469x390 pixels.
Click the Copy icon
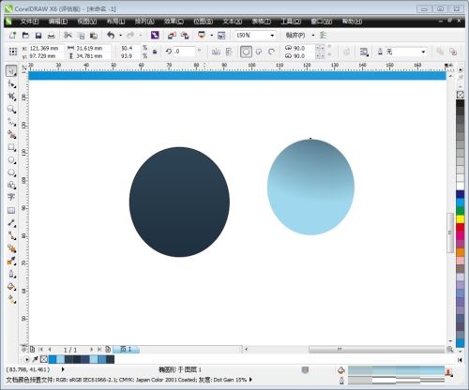point(81,36)
